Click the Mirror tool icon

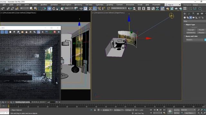point(130,9)
